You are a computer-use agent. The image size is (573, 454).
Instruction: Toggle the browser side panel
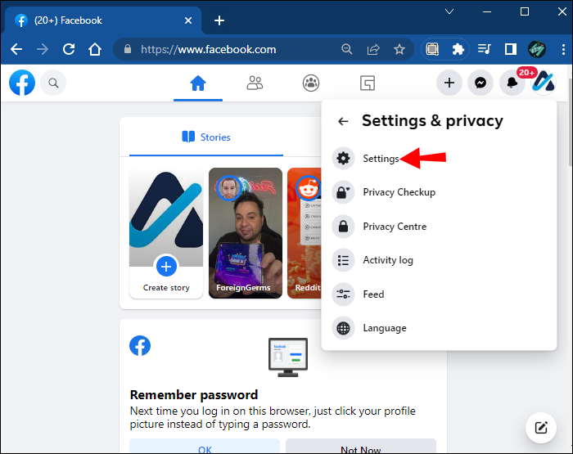click(x=511, y=49)
